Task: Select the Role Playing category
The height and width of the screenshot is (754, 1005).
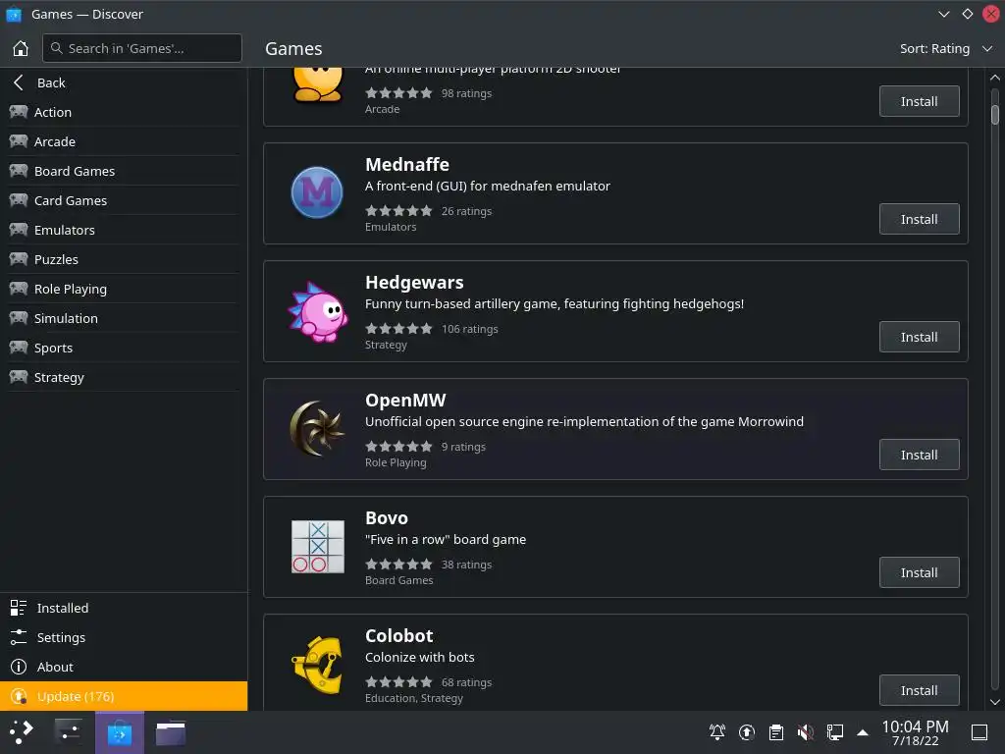Action: pyautogui.click(x=124, y=290)
